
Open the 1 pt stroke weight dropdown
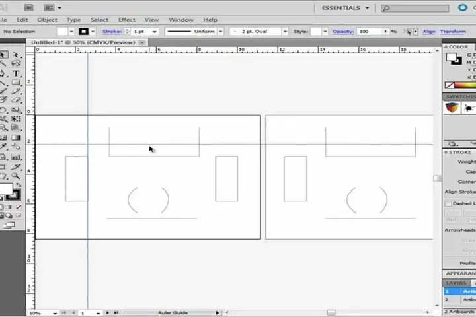point(155,32)
